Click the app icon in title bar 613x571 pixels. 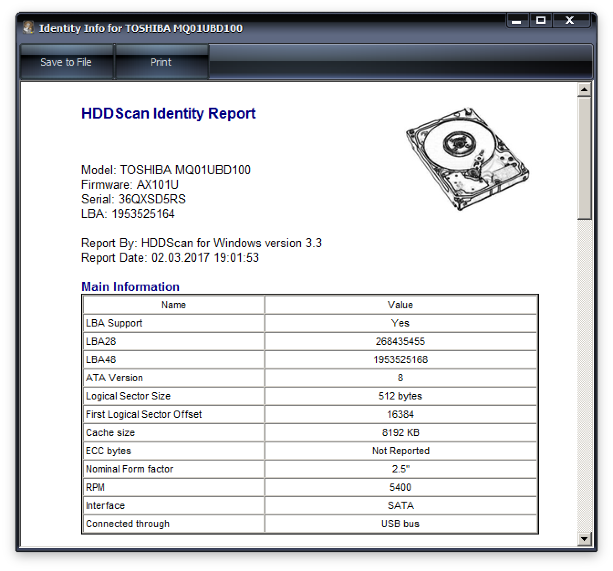click(x=28, y=28)
